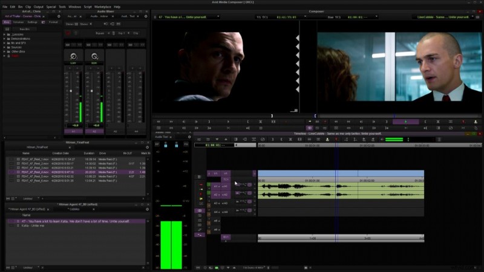
Task: Expand the _Lessons bin folder
Action: click(4, 34)
